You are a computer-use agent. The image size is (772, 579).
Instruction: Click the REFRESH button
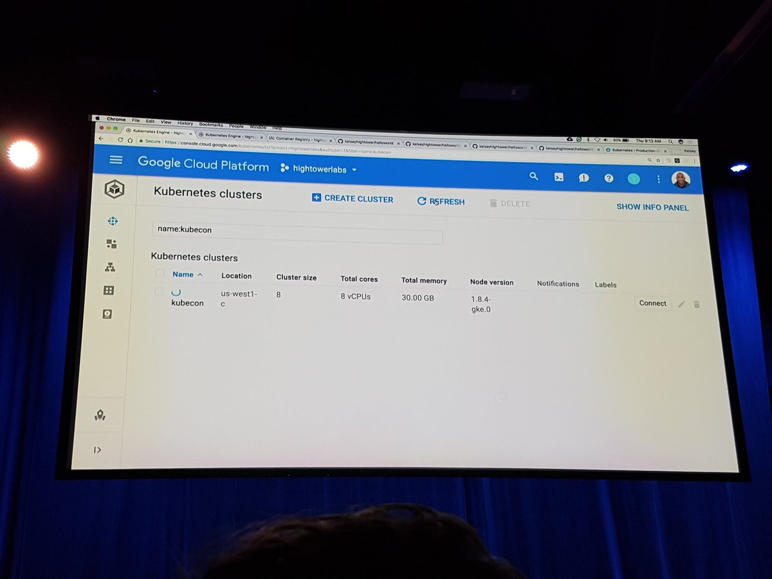441,201
